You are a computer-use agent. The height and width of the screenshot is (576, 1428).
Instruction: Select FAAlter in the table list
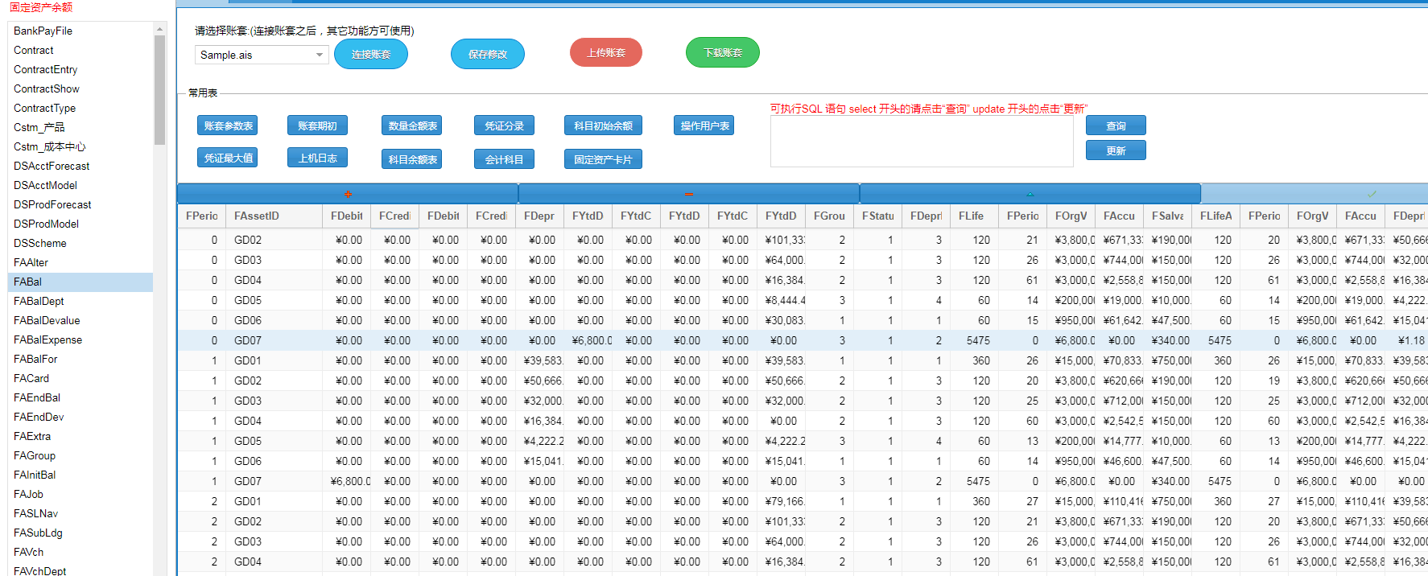pyautogui.click(x=80, y=262)
